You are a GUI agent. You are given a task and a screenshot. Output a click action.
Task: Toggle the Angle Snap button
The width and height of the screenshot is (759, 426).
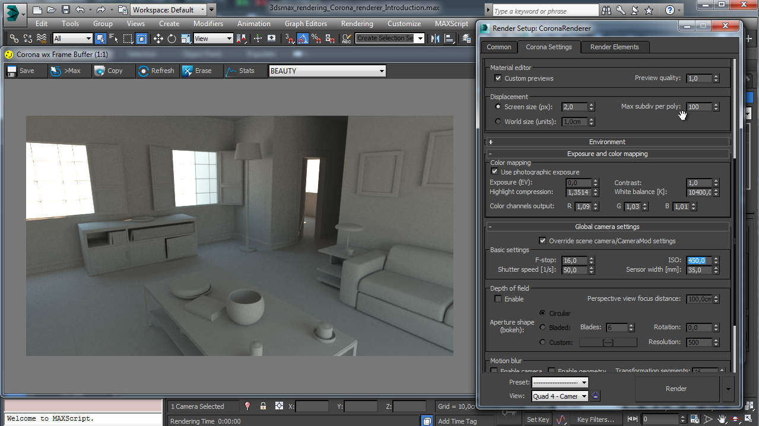click(x=303, y=39)
